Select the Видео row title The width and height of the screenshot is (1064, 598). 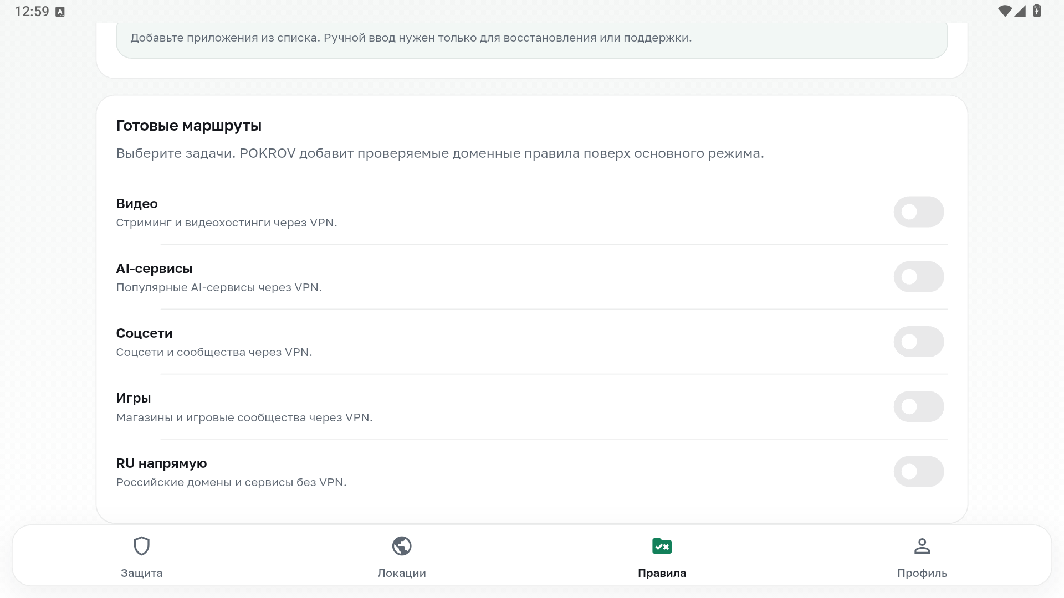point(137,204)
